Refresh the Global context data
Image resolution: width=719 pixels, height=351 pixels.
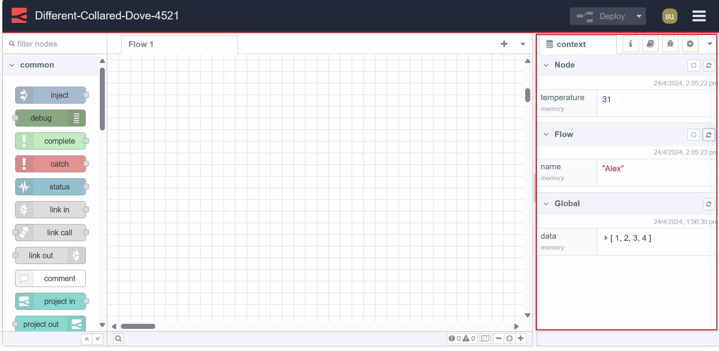click(x=709, y=204)
